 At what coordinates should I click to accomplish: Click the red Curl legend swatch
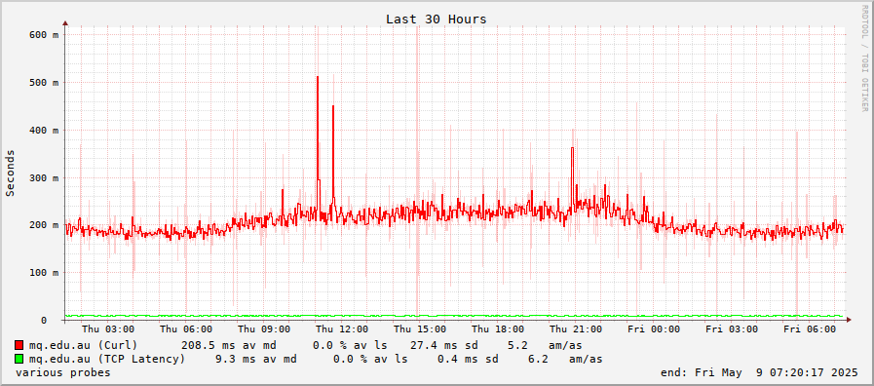tap(19, 345)
